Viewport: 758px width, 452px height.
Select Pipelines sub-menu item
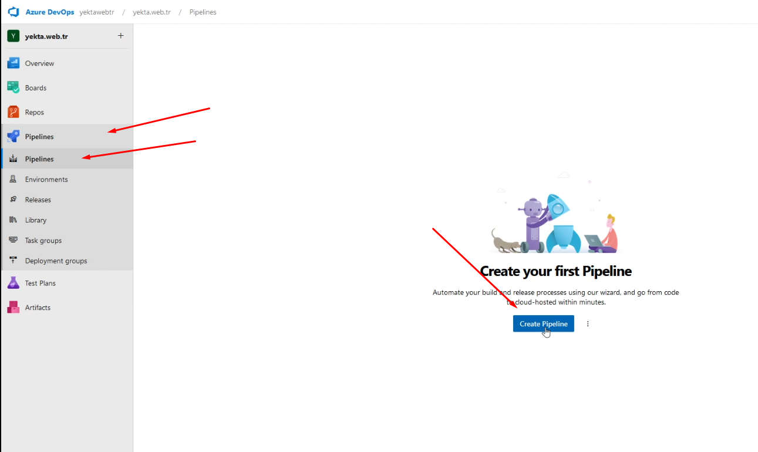click(39, 159)
